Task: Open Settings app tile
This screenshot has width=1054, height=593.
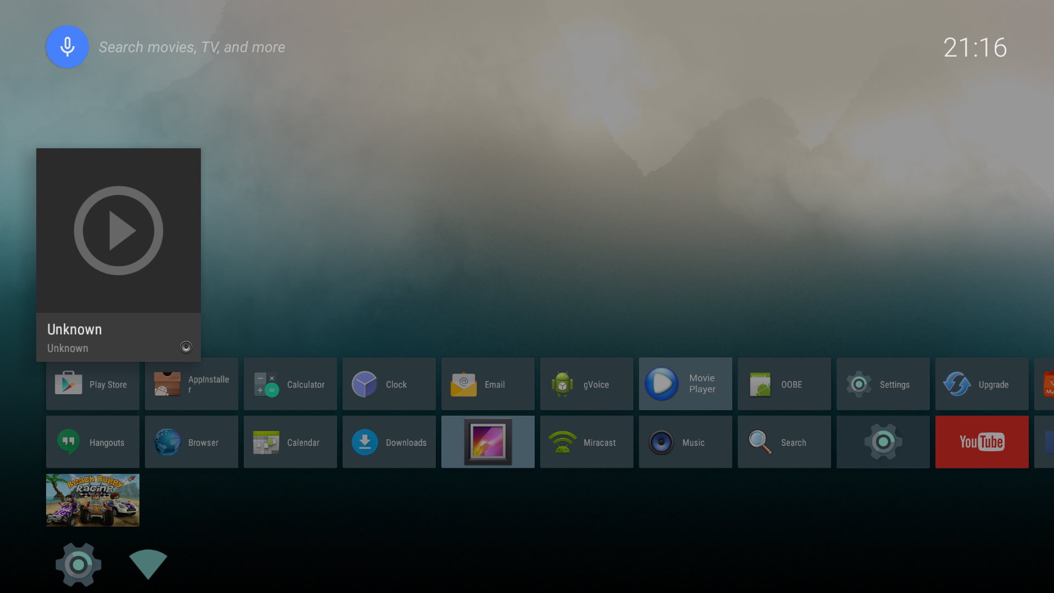Action: tap(883, 384)
